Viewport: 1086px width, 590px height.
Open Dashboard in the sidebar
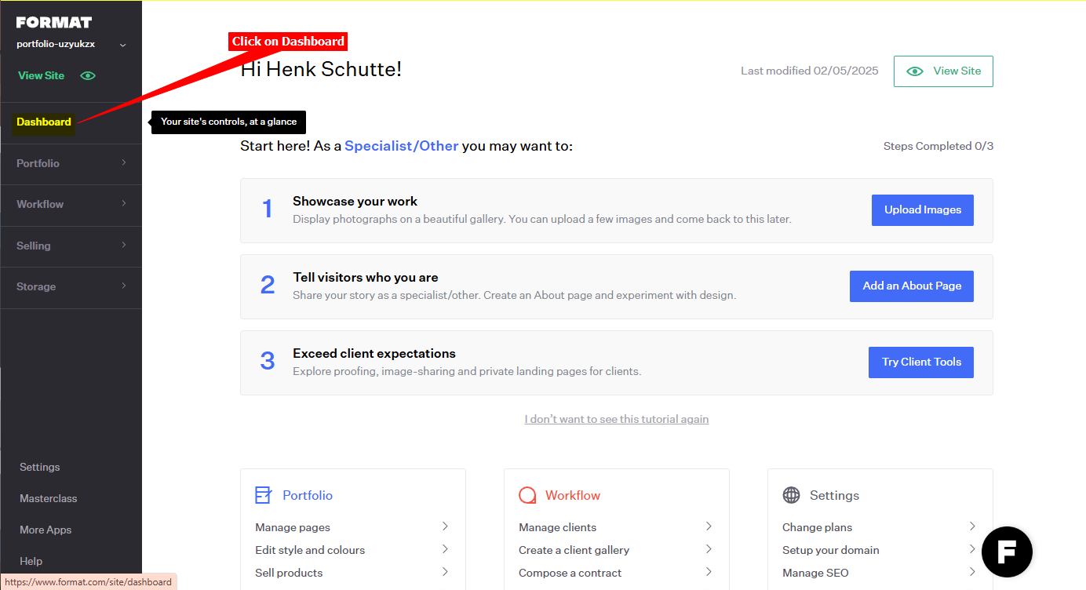coord(44,122)
